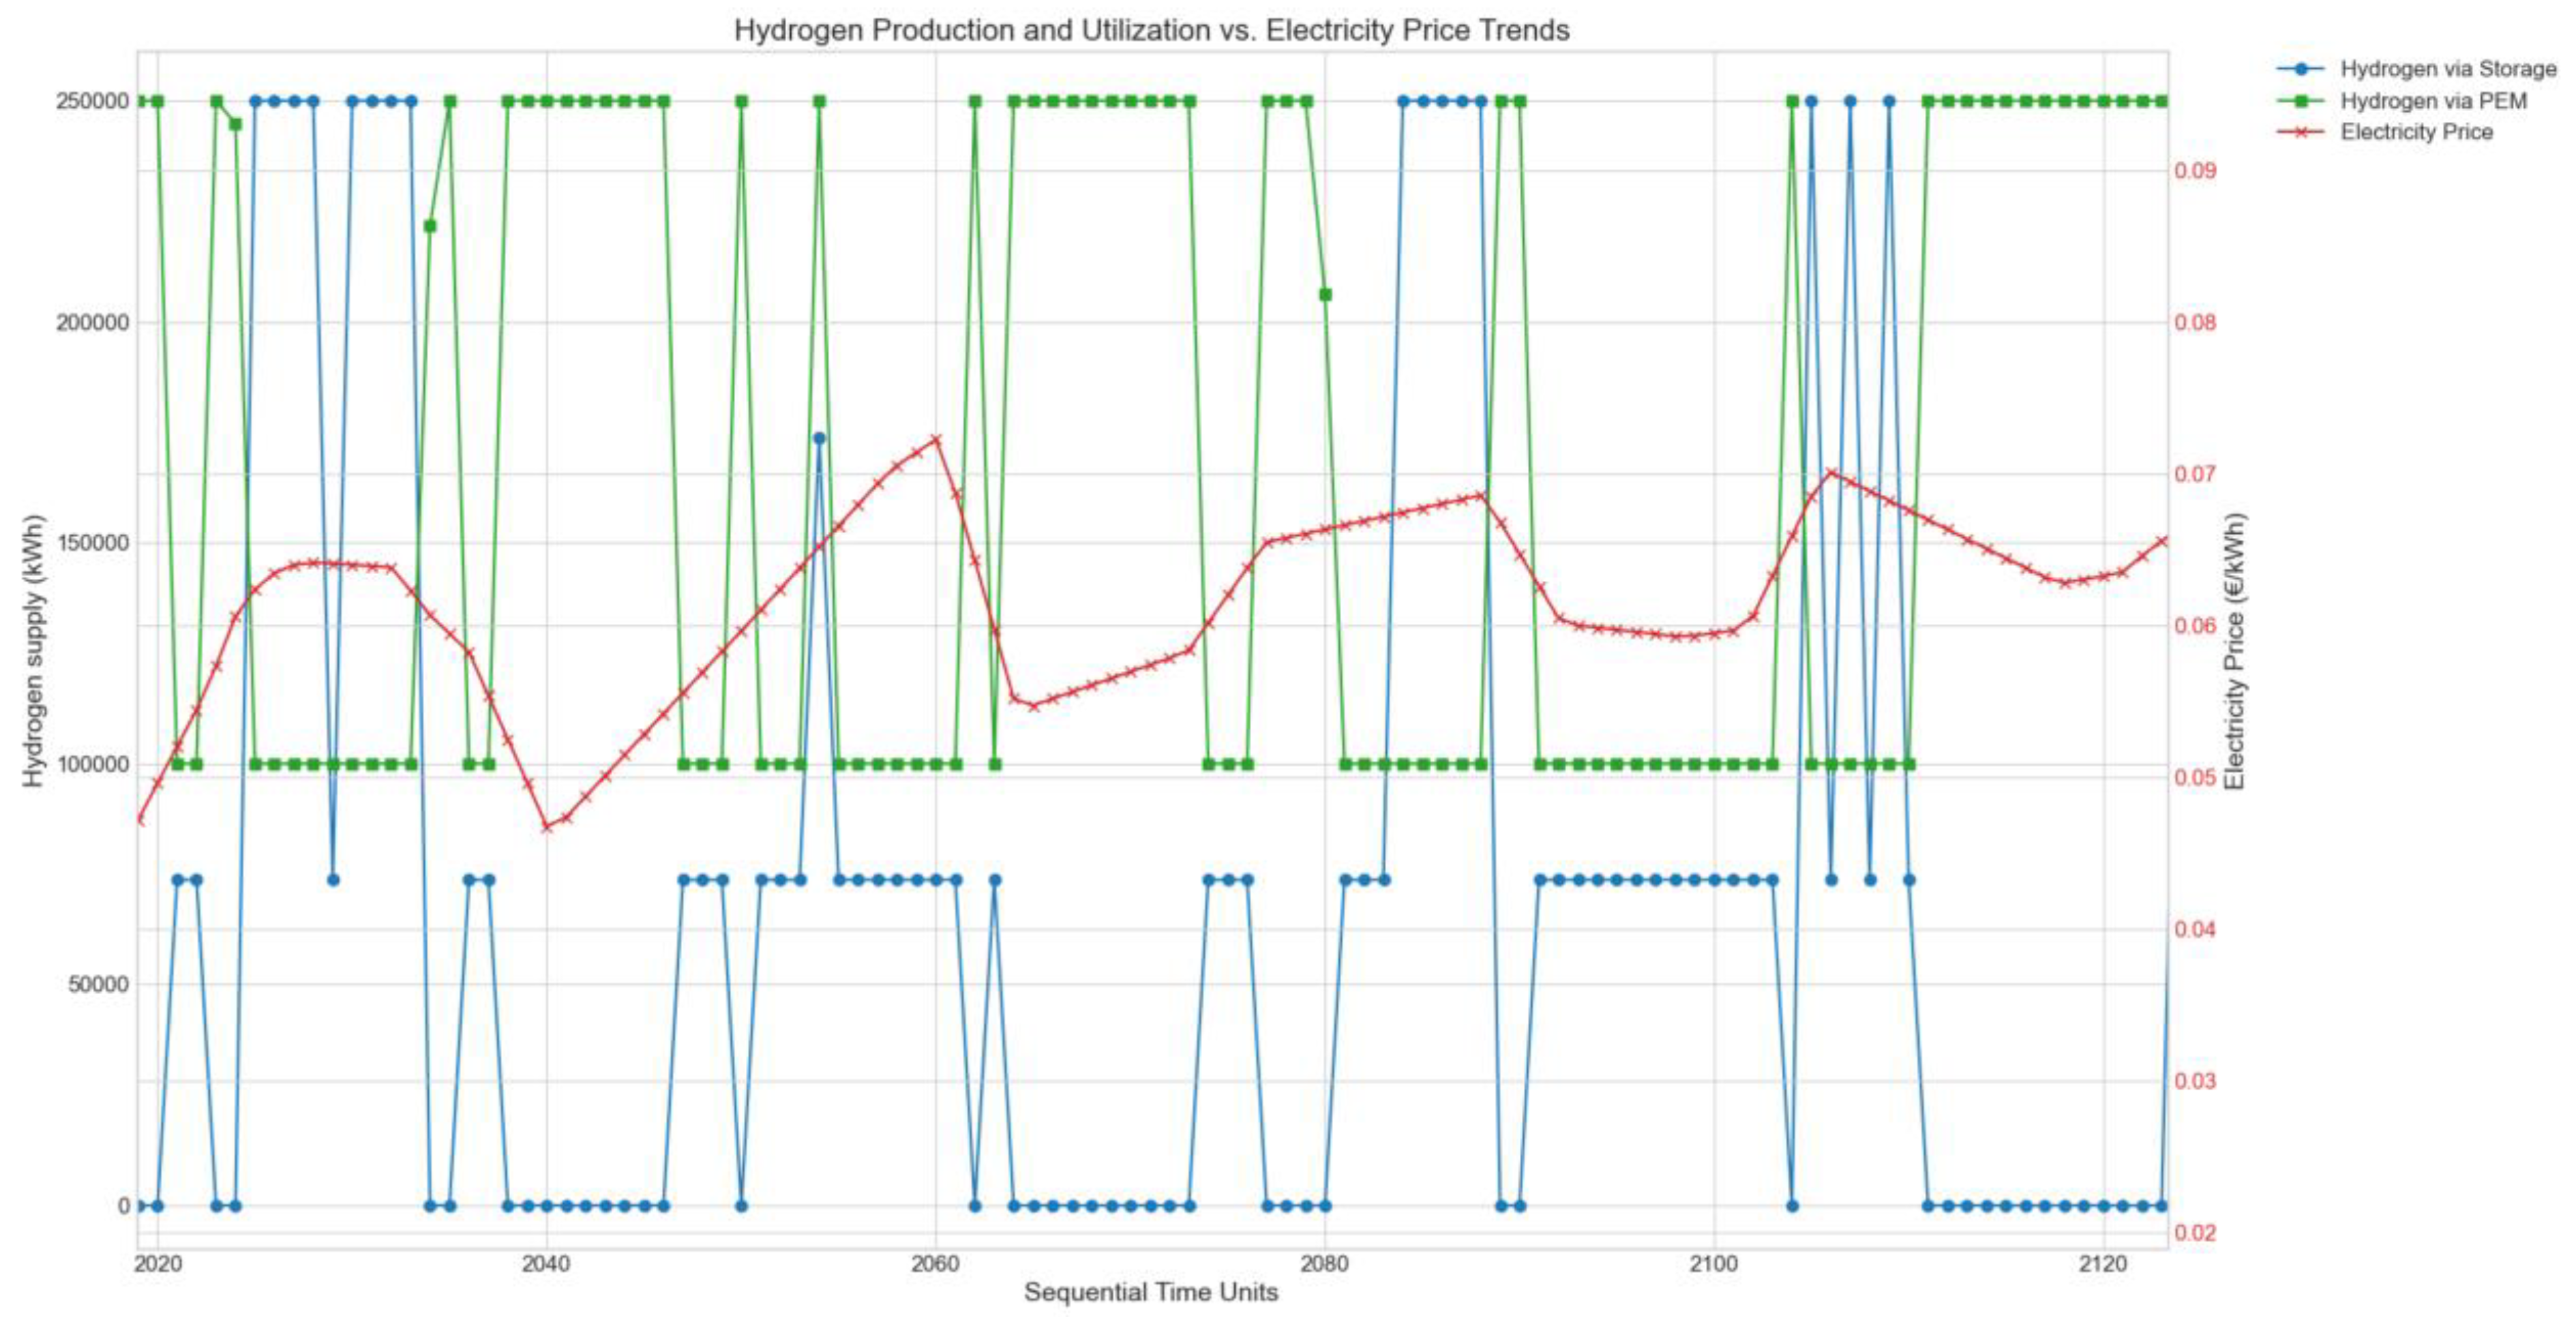Click the 2040 x-axis tick label
This screenshot has height=1324, width=2576.
(x=546, y=1263)
